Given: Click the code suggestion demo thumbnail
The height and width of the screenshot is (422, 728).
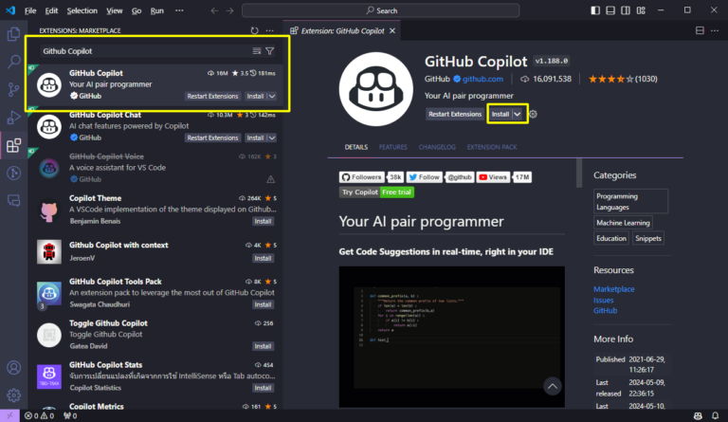Looking at the screenshot, I should click(x=452, y=337).
